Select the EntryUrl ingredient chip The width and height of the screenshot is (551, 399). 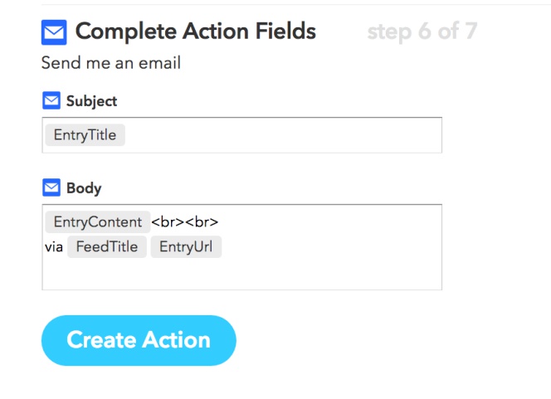pyautogui.click(x=186, y=246)
